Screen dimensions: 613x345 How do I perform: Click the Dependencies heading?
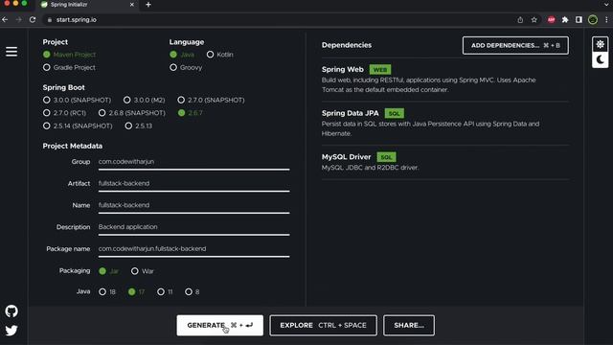click(x=347, y=45)
